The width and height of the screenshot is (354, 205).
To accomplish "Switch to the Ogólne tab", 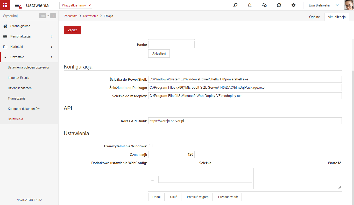I will coord(315,17).
